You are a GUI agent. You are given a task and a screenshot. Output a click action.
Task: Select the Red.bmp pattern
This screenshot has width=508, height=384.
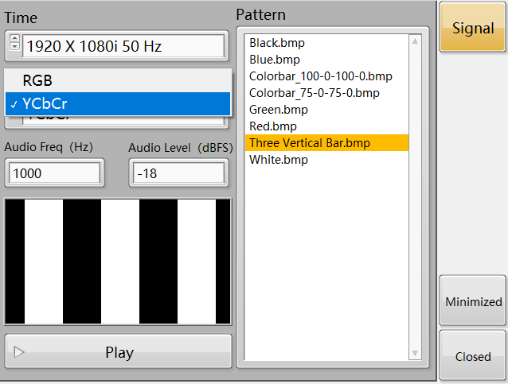pyautogui.click(x=272, y=126)
